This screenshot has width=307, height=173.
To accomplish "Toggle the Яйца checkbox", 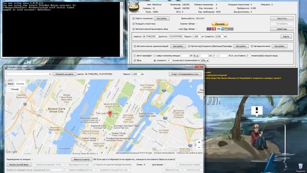I will point(135,61).
